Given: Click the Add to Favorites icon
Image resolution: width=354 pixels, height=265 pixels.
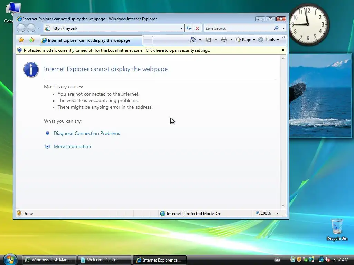Looking at the screenshot, I should point(31,40).
